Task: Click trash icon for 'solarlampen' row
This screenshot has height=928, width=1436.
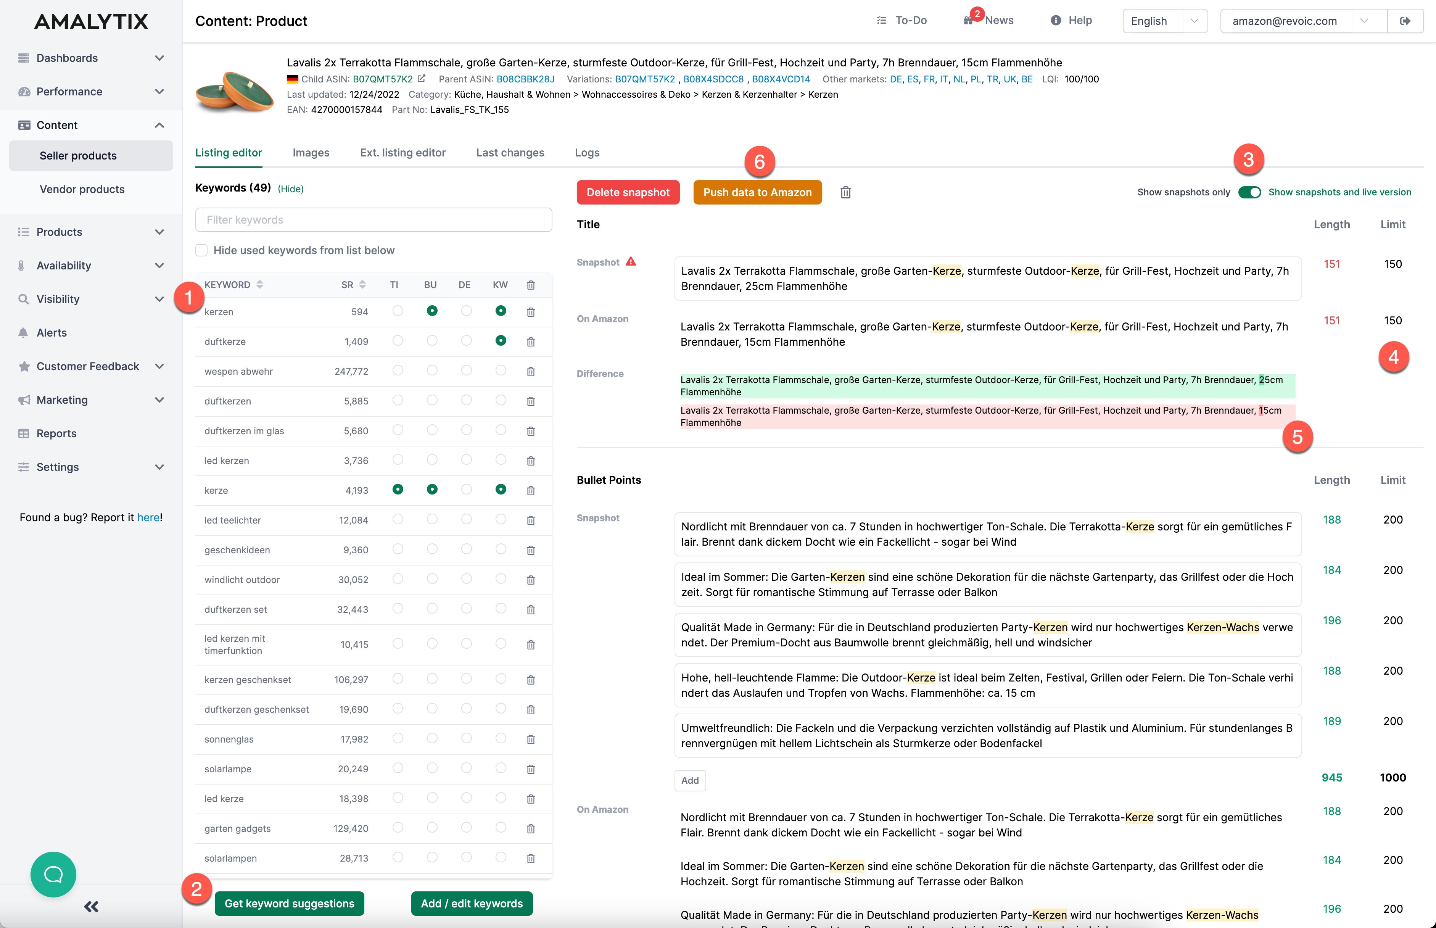Action: tap(531, 858)
